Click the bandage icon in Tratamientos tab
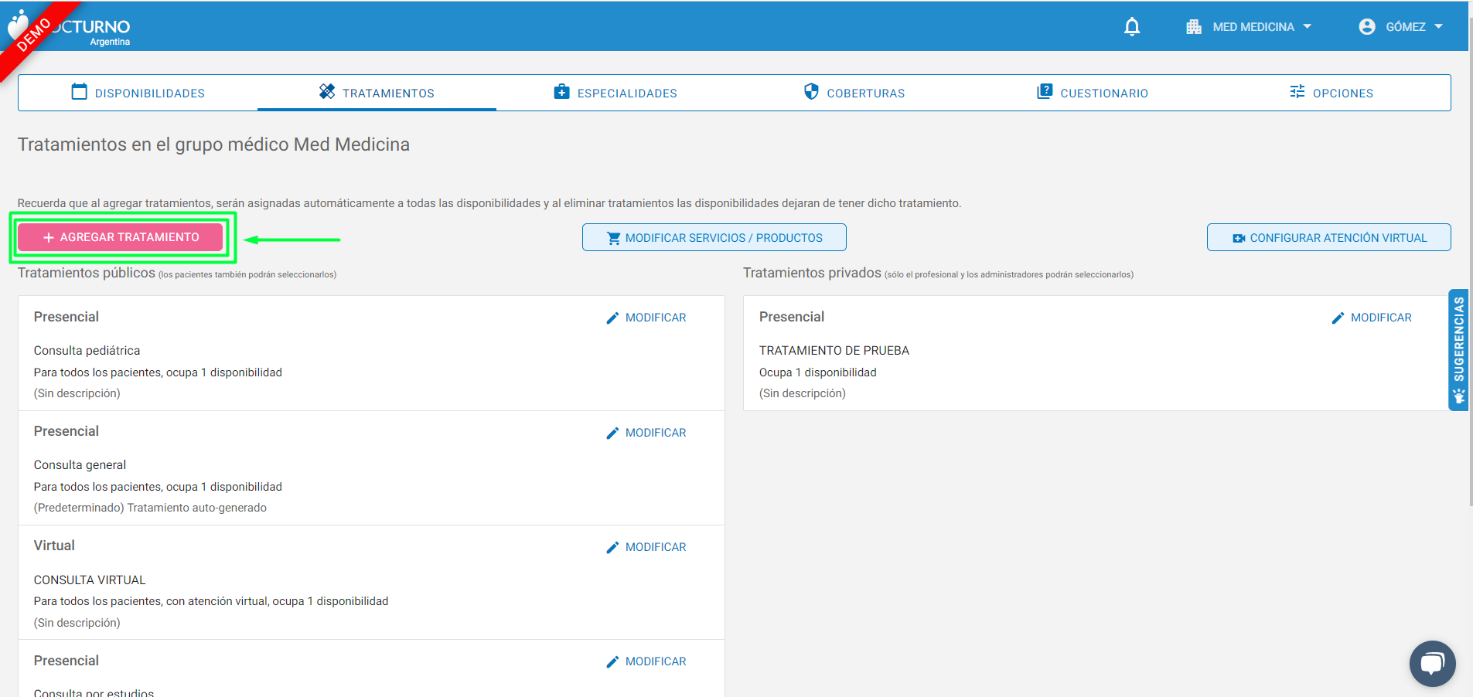Screen dimensions: 1473x697 click(327, 92)
